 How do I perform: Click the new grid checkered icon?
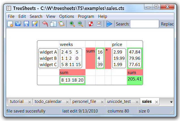pos(91,24)
